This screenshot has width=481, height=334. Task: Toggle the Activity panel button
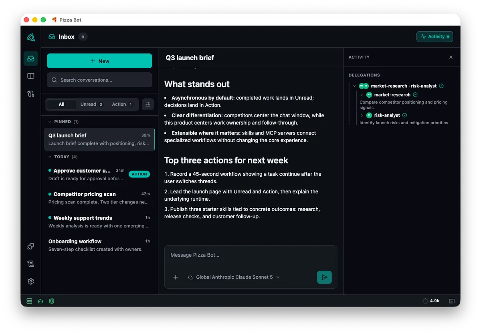[x=435, y=36]
